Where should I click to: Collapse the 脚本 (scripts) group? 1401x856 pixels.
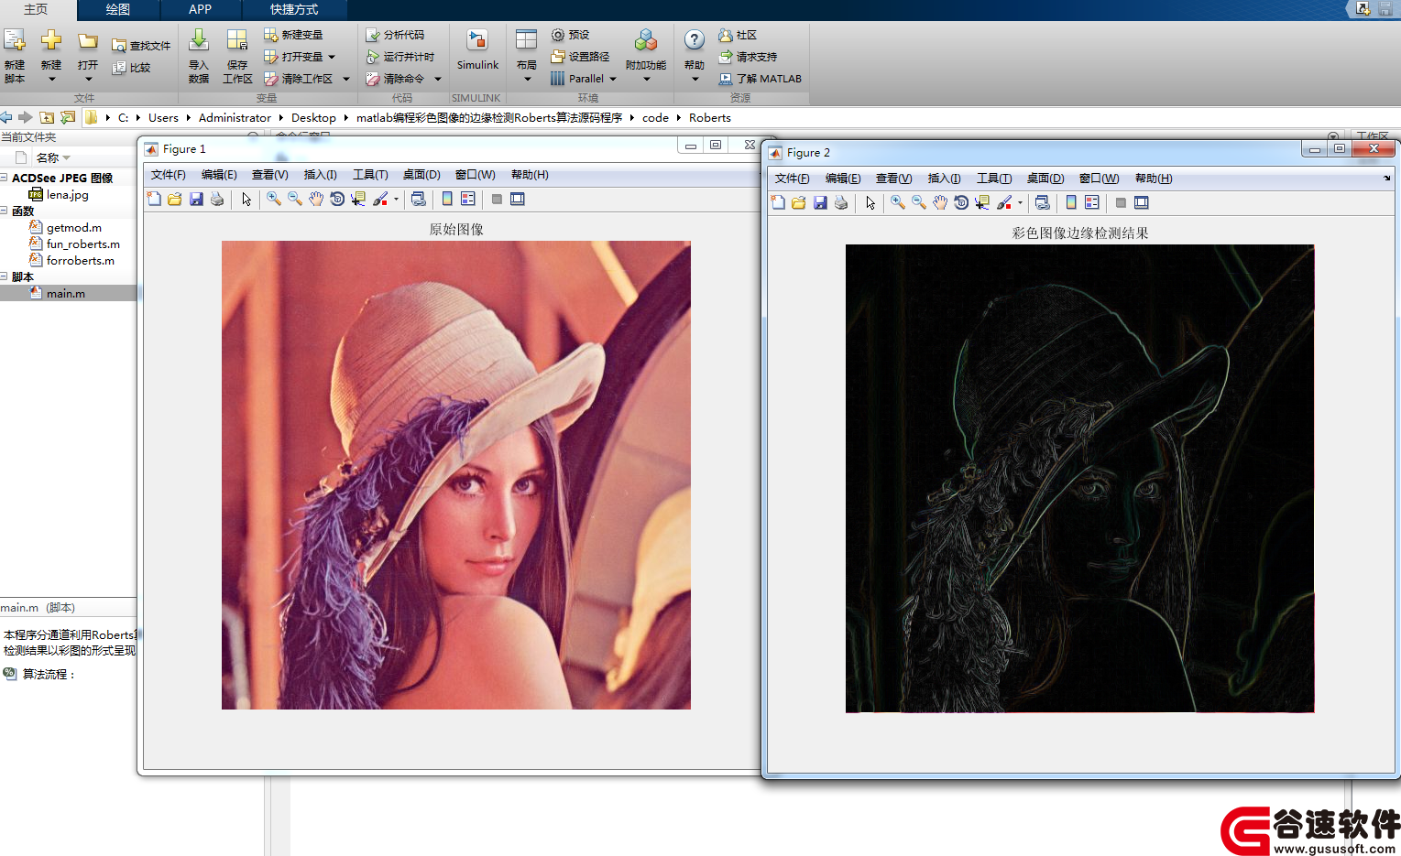coord(5,276)
